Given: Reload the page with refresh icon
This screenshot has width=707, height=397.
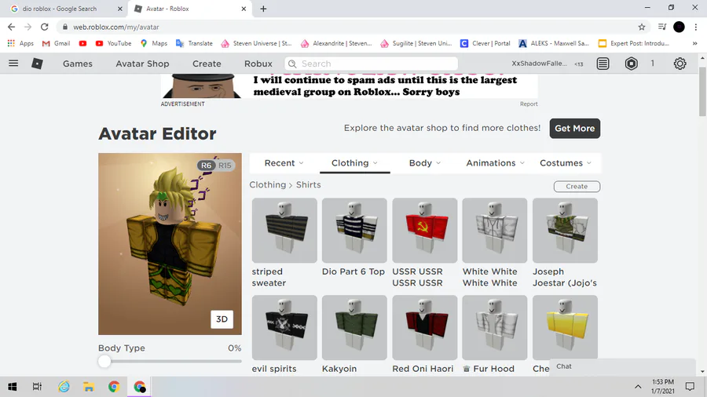Looking at the screenshot, I should [44, 27].
